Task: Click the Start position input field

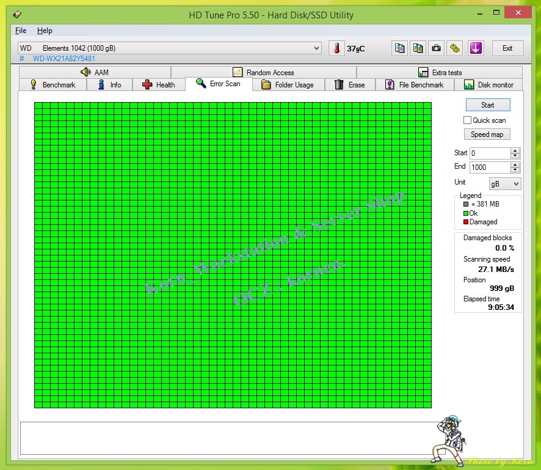Action: pos(490,153)
